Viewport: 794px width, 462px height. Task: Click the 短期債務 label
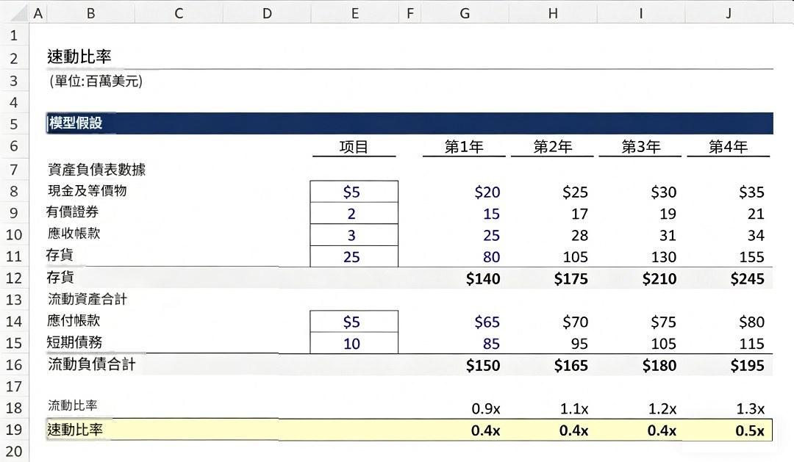74,342
